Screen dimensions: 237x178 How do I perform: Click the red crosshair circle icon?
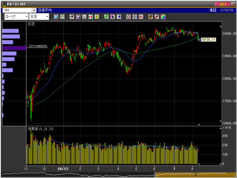point(128,17)
